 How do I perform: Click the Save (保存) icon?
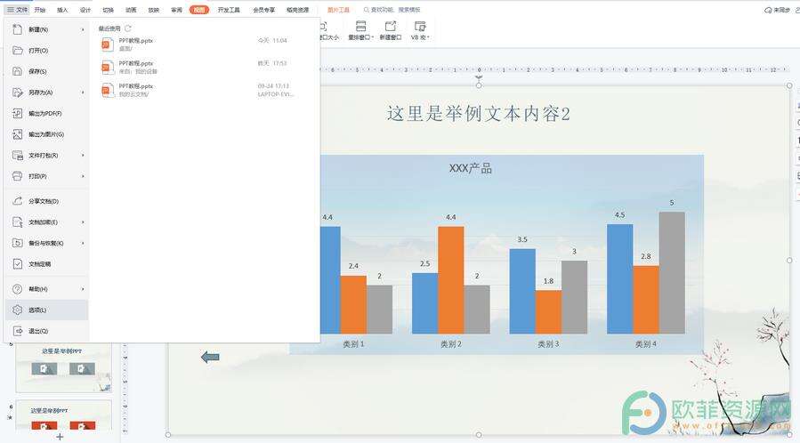coord(17,71)
